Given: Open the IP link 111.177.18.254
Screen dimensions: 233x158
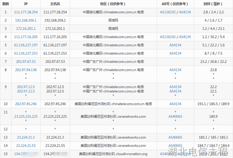Looking at the screenshot, I should (26, 12).
